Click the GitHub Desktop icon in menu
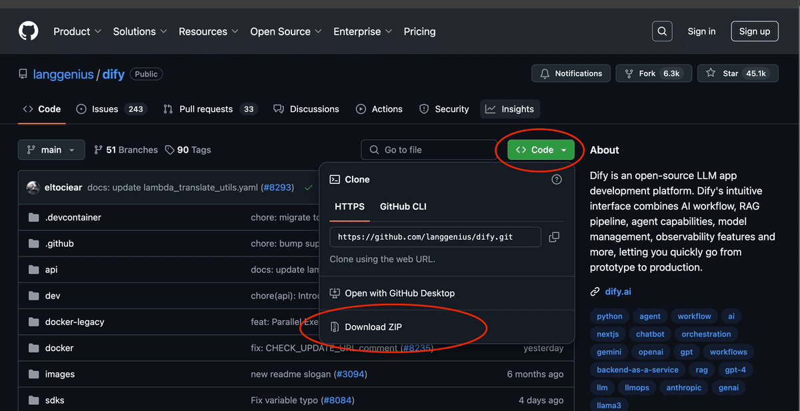Screen dimensions: 800x411 335,293
